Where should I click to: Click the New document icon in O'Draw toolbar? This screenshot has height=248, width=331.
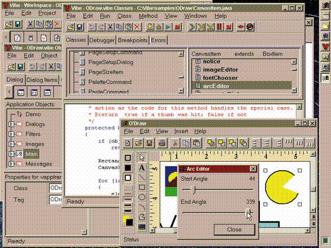coord(128,143)
